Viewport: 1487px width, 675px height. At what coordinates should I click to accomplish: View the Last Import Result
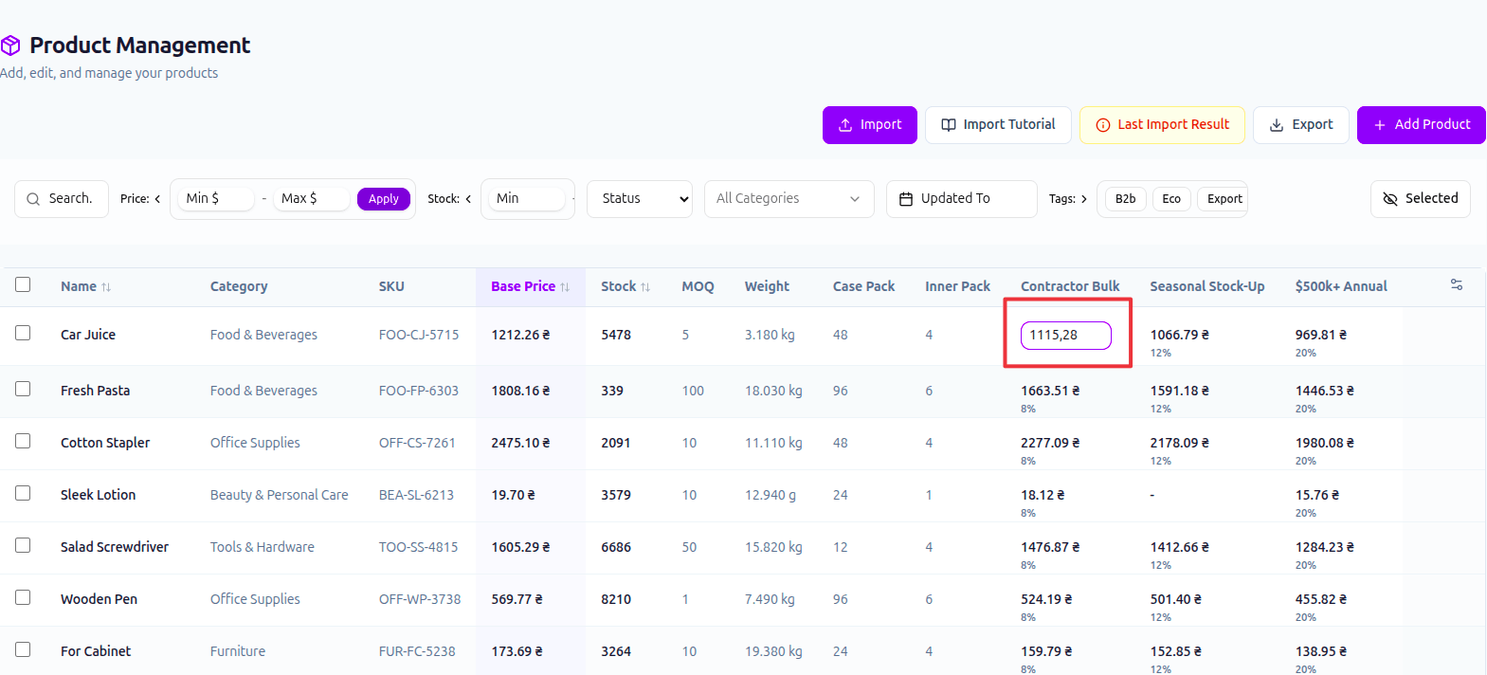point(1162,125)
